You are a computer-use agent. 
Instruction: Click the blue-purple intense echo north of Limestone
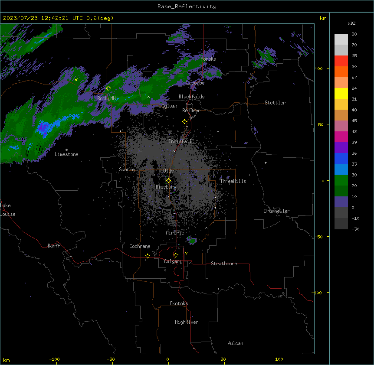pos(43,128)
